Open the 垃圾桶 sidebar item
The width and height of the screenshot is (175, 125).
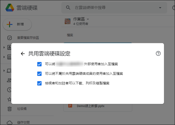tap(22, 109)
